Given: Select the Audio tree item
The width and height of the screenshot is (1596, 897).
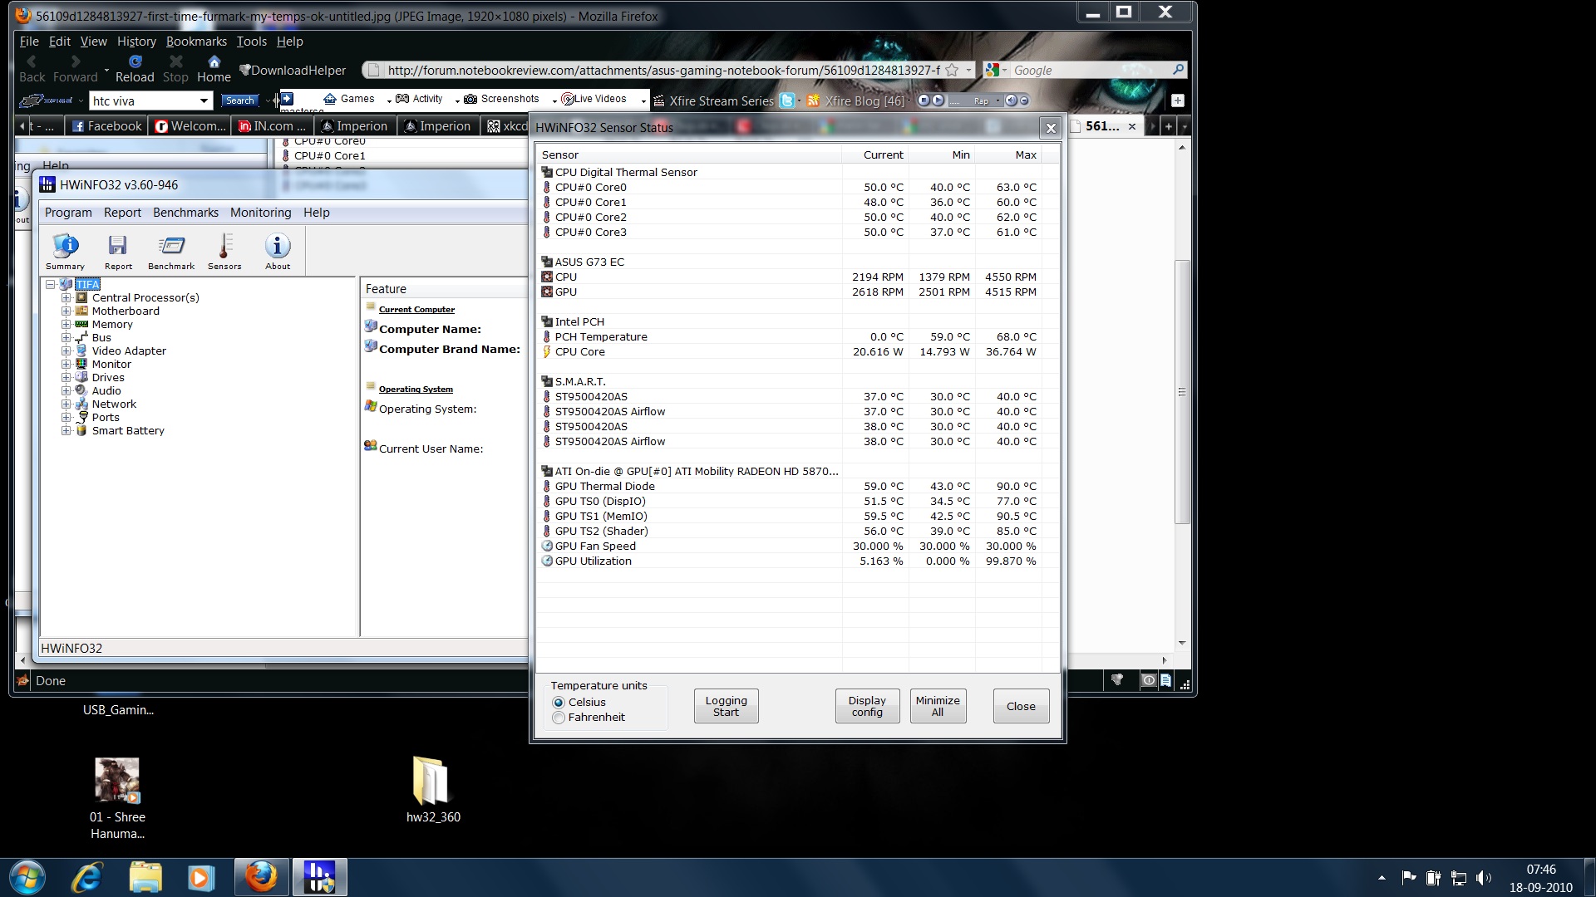Looking at the screenshot, I should click(106, 390).
